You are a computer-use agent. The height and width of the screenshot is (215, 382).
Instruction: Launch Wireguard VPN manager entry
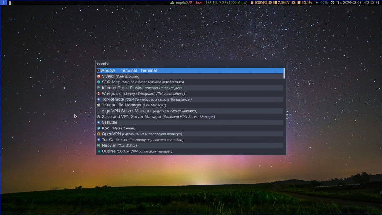coord(190,93)
